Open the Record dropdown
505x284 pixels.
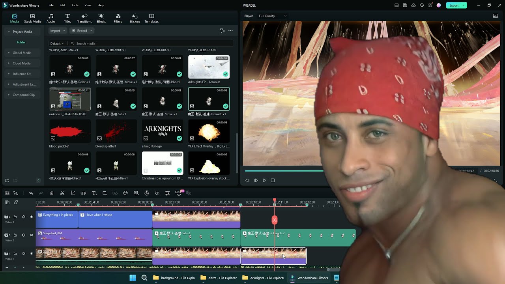(x=82, y=30)
